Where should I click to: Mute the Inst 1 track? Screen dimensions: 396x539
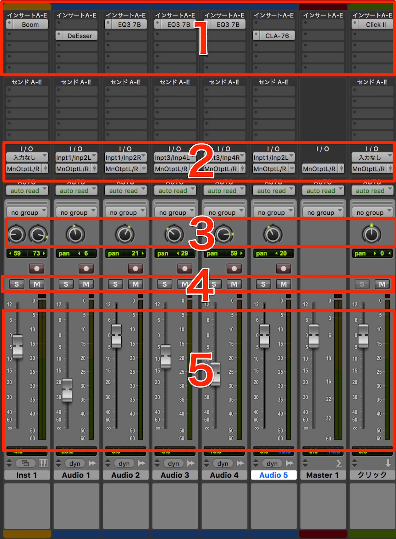[37, 284]
